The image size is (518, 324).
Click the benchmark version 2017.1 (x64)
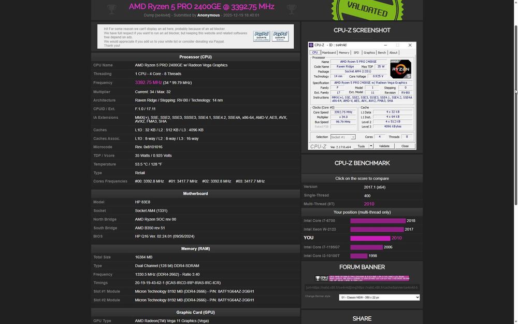point(375,187)
